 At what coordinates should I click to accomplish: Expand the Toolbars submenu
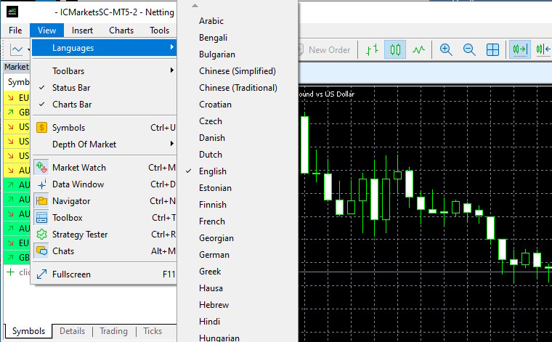coord(104,71)
